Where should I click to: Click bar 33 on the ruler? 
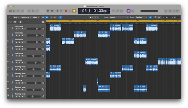(98, 21)
